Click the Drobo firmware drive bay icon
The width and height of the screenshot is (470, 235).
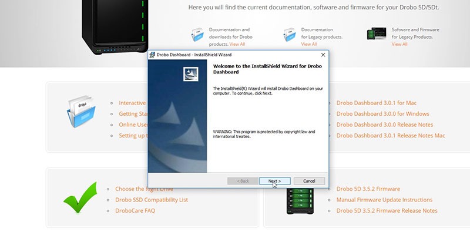point(300,201)
